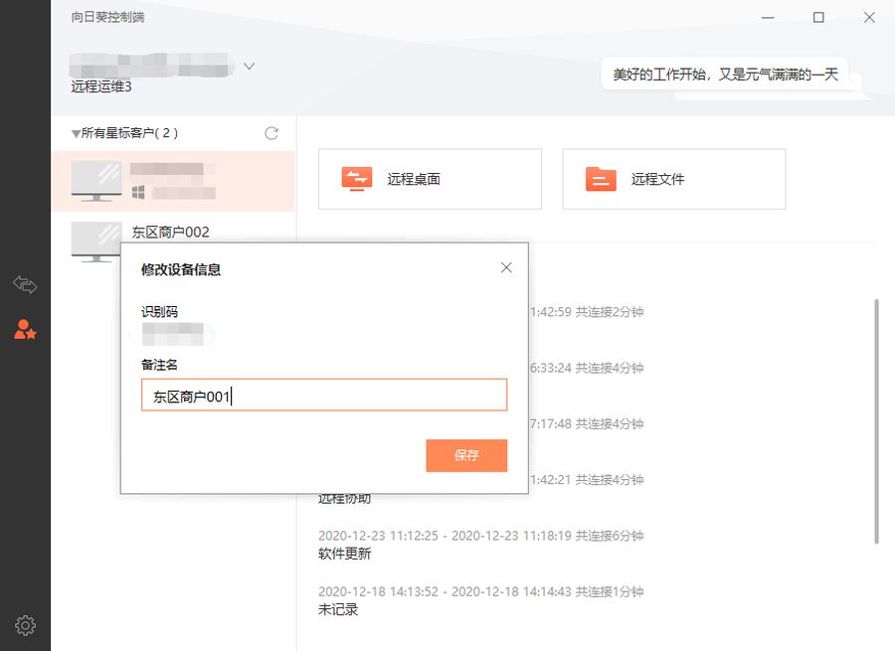The image size is (895, 651).
Task: Click the connection history scrollbar
Action: tap(876, 421)
